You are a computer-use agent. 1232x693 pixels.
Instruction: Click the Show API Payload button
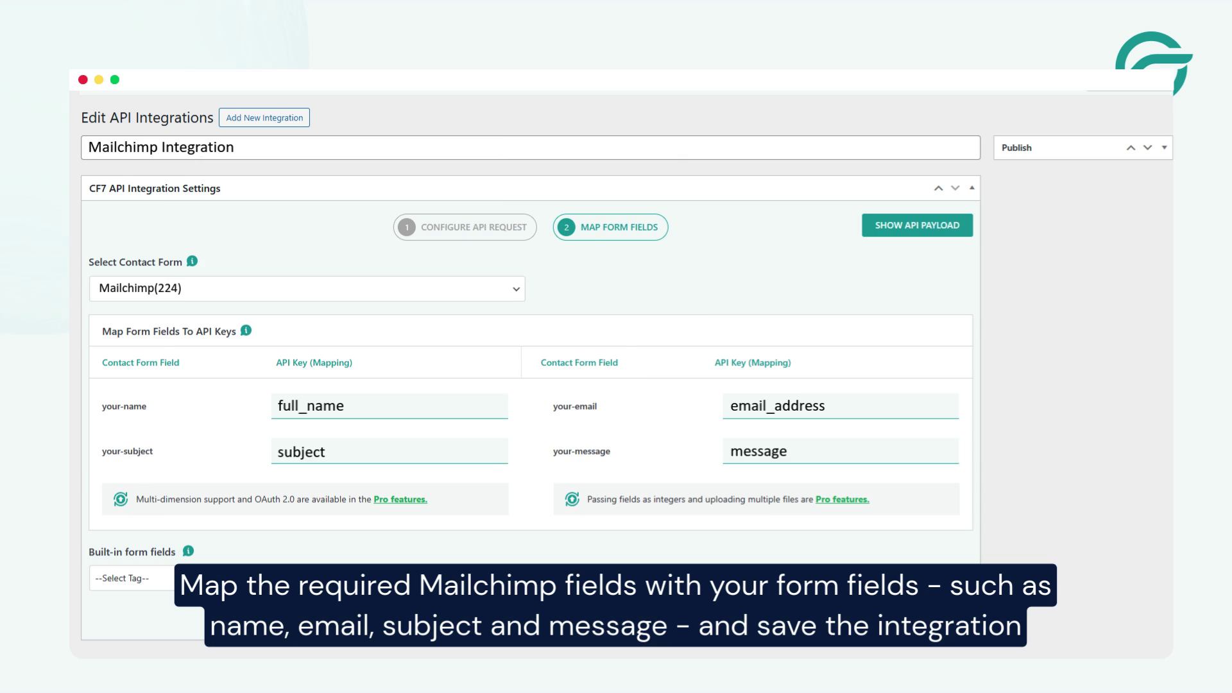[x=917, y=225]
